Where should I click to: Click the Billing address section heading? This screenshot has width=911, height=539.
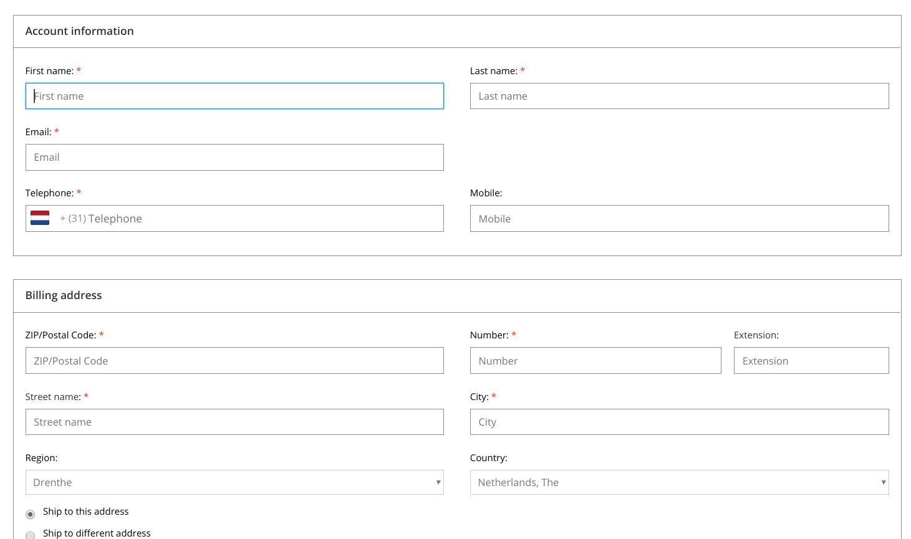point(64,295)
